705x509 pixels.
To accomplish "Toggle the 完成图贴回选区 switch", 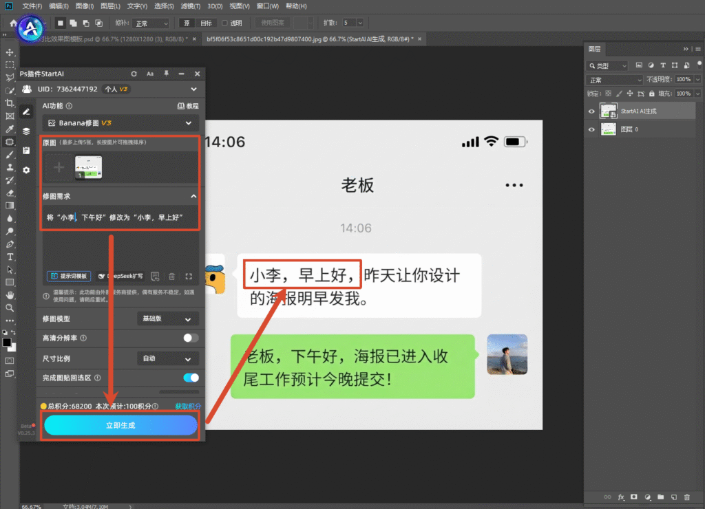I will [191, 378].
